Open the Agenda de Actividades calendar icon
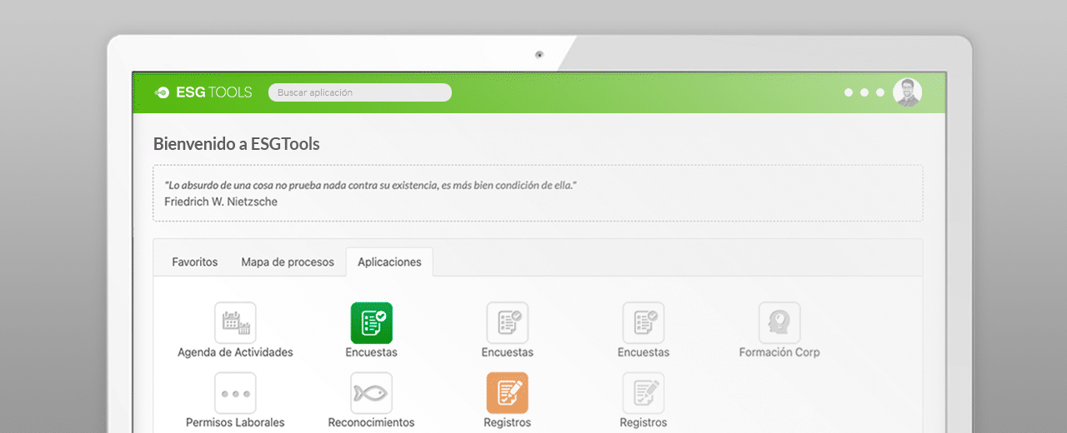This screenshot has width=1067, height=433. [x=235, y=322]
